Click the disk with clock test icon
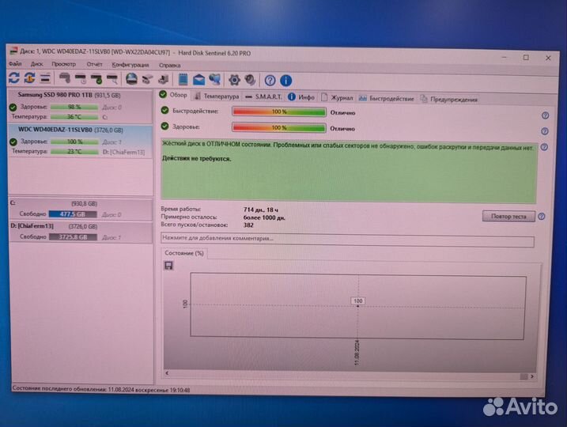 click(81, 78)
